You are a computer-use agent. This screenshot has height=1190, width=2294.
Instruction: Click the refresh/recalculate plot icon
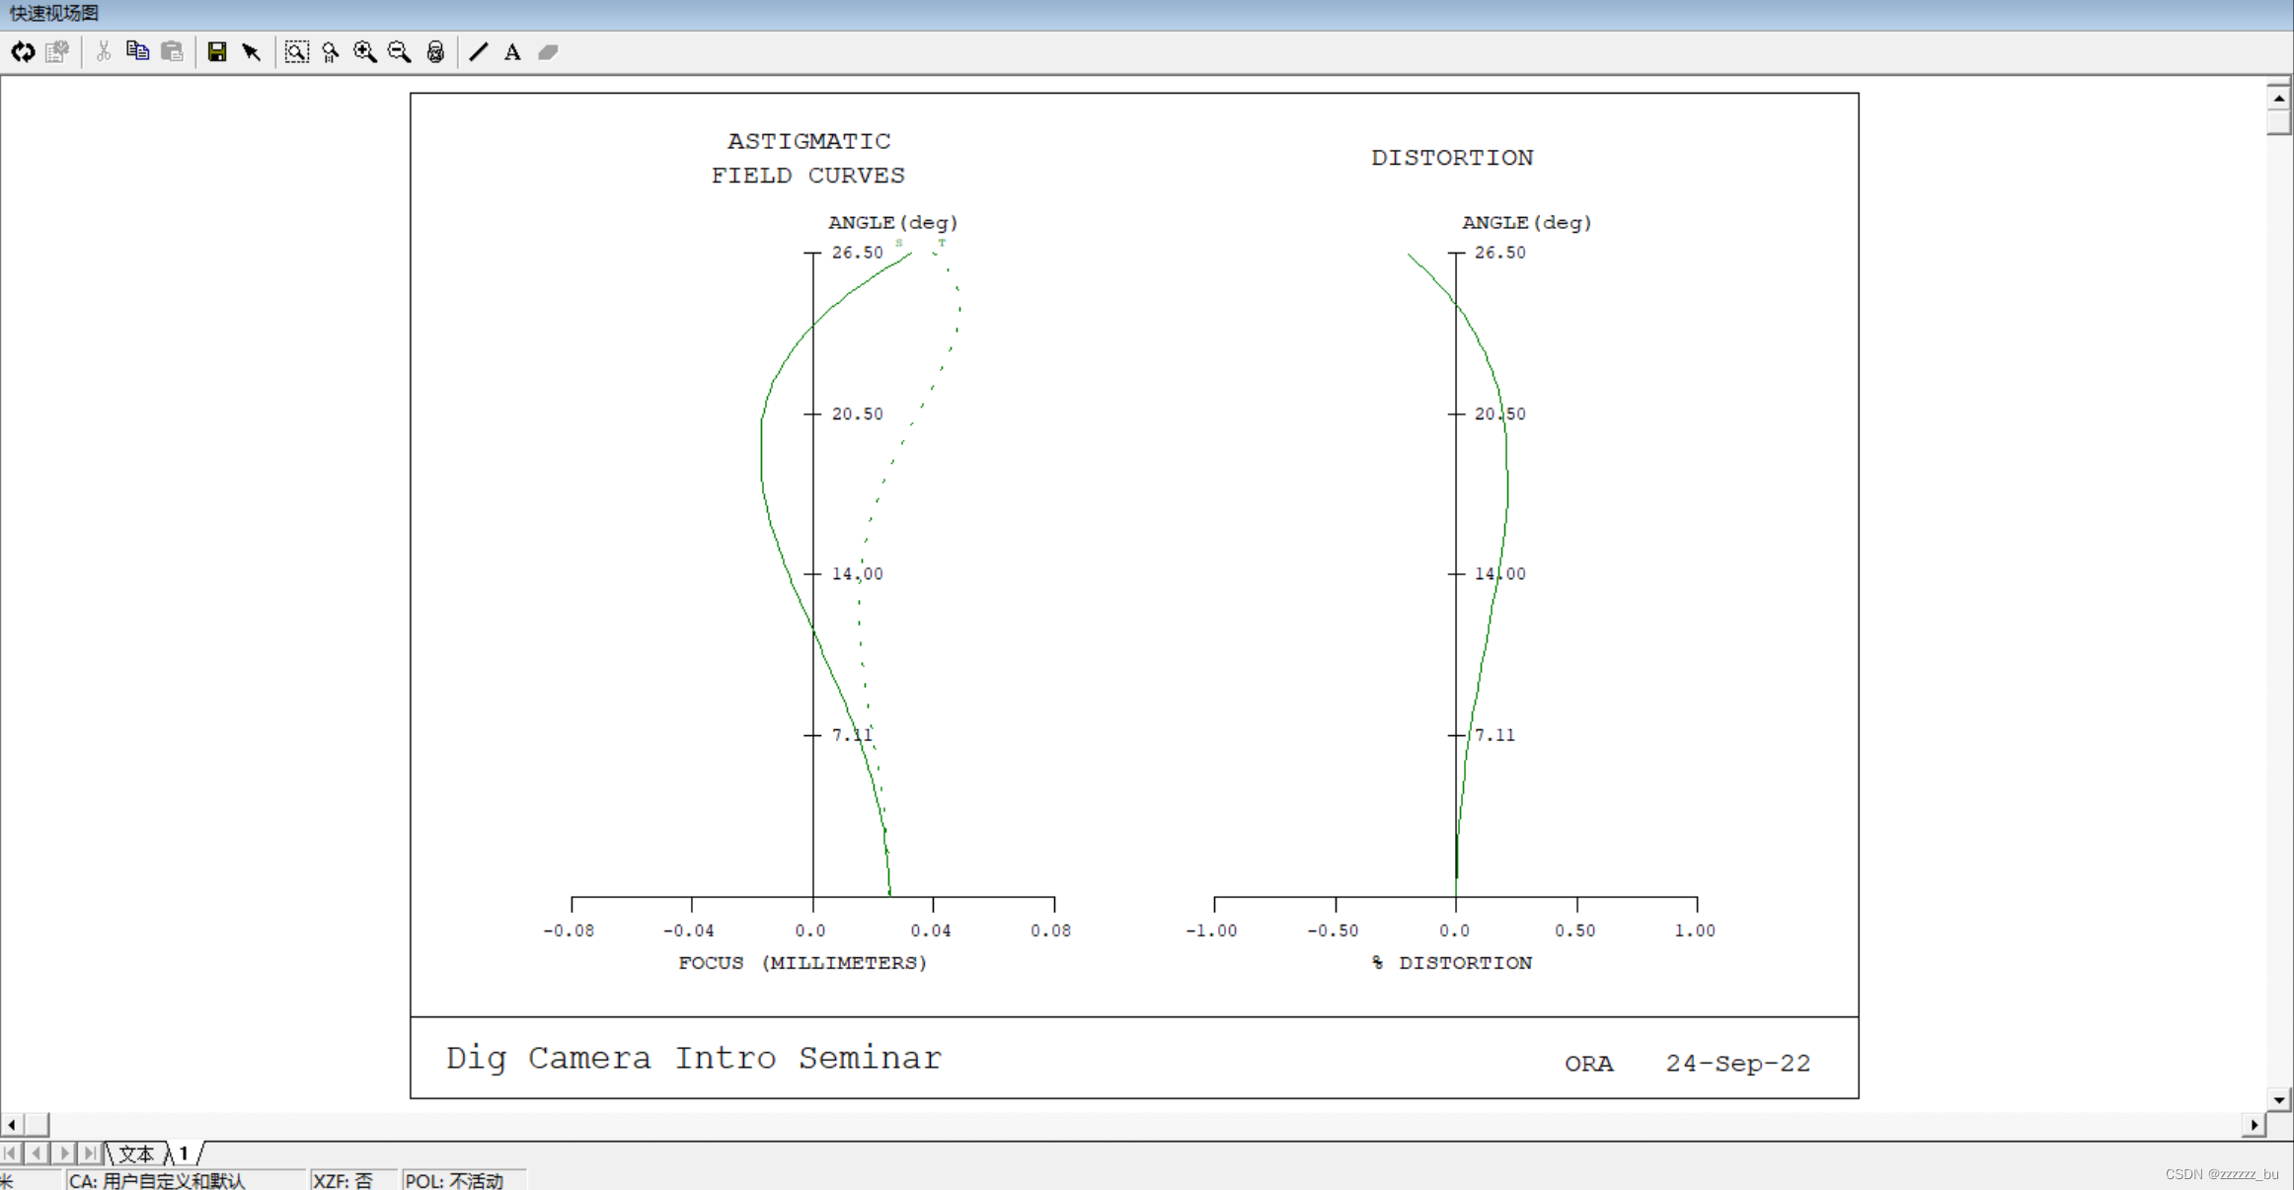pos(23,52)
